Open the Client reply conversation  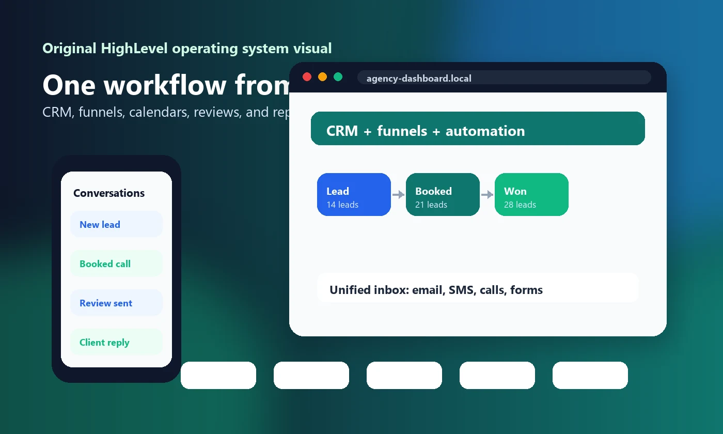pos(116,342)
